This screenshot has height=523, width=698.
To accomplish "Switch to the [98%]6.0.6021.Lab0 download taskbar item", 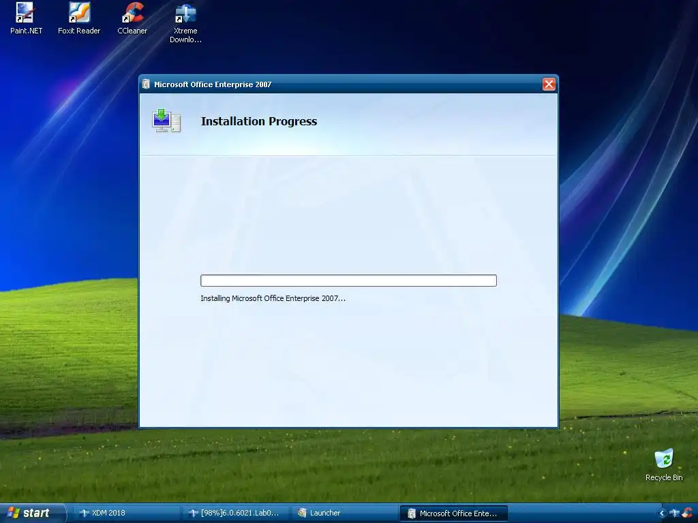I will point(235,513).
